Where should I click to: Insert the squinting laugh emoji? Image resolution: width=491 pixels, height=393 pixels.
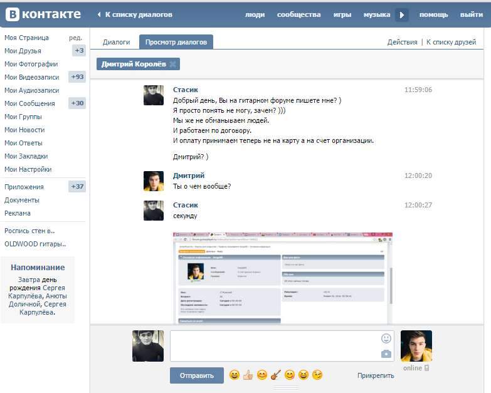click(x=304, y=375)
